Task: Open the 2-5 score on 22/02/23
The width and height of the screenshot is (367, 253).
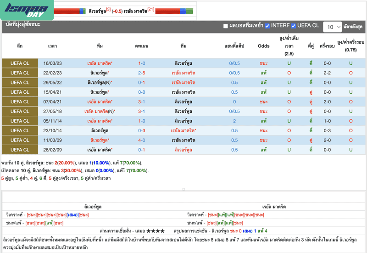Action: 142,73
